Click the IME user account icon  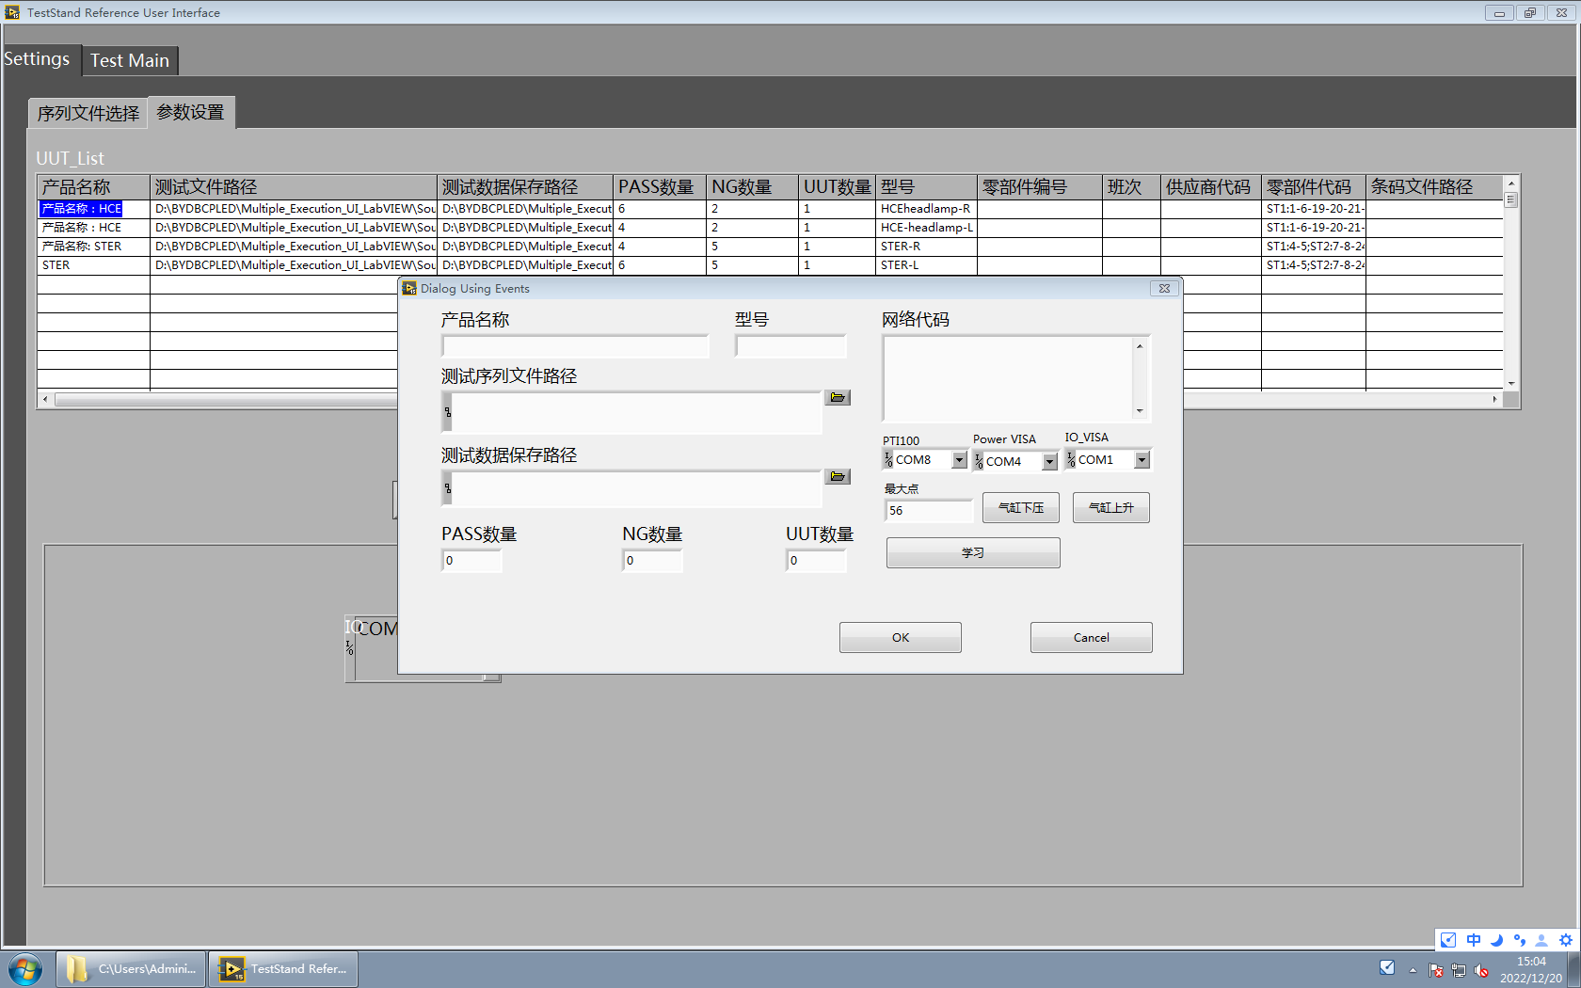[1541, 940]
